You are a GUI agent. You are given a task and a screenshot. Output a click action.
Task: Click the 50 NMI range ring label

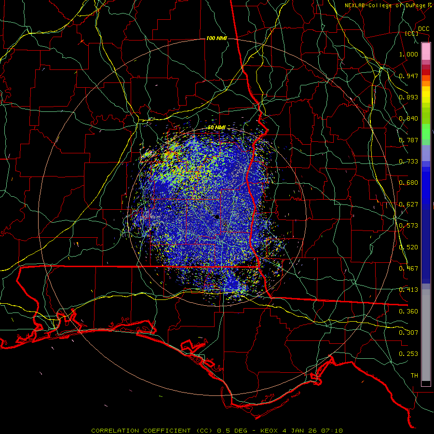217,127
